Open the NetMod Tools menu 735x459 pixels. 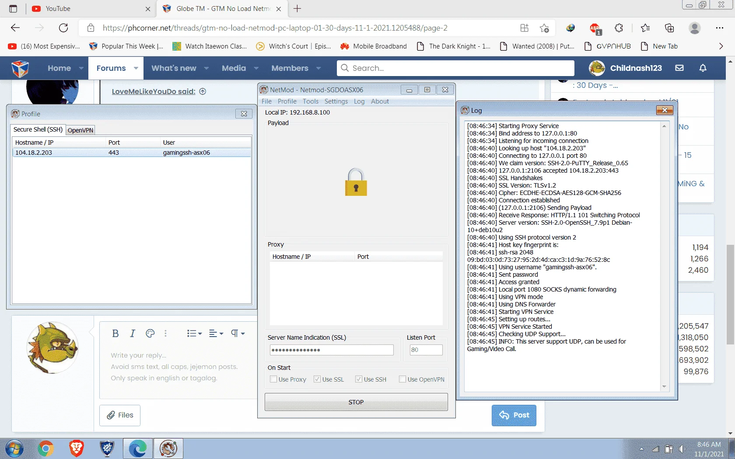coord(311,101)
